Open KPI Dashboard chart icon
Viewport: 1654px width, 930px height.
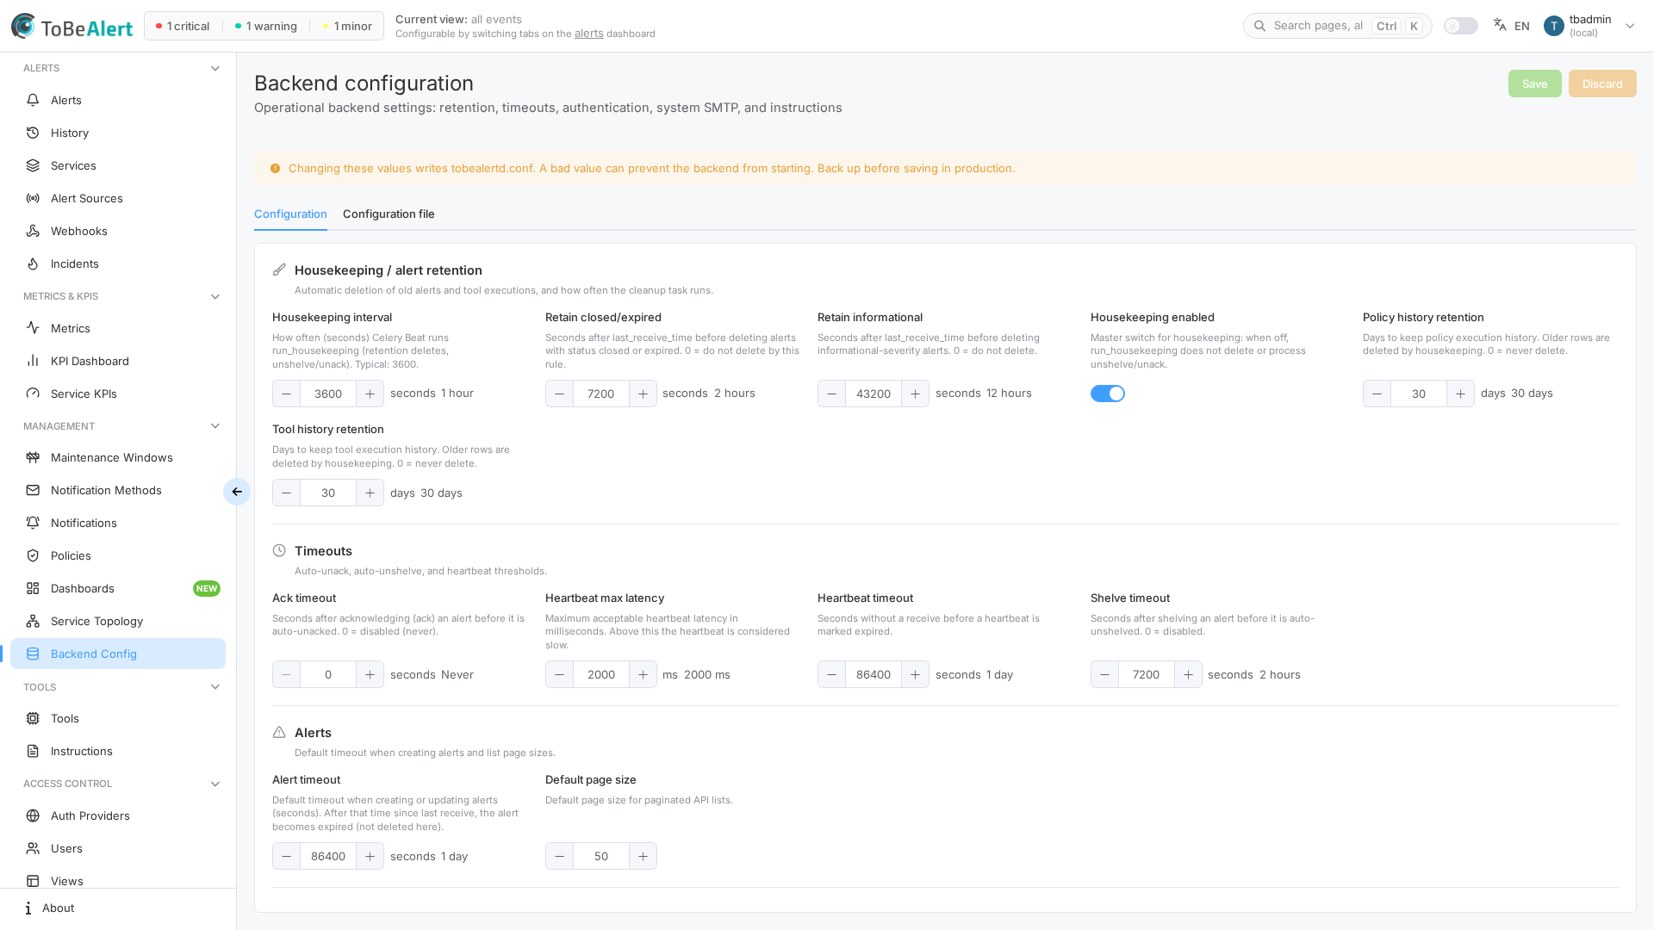33,361
